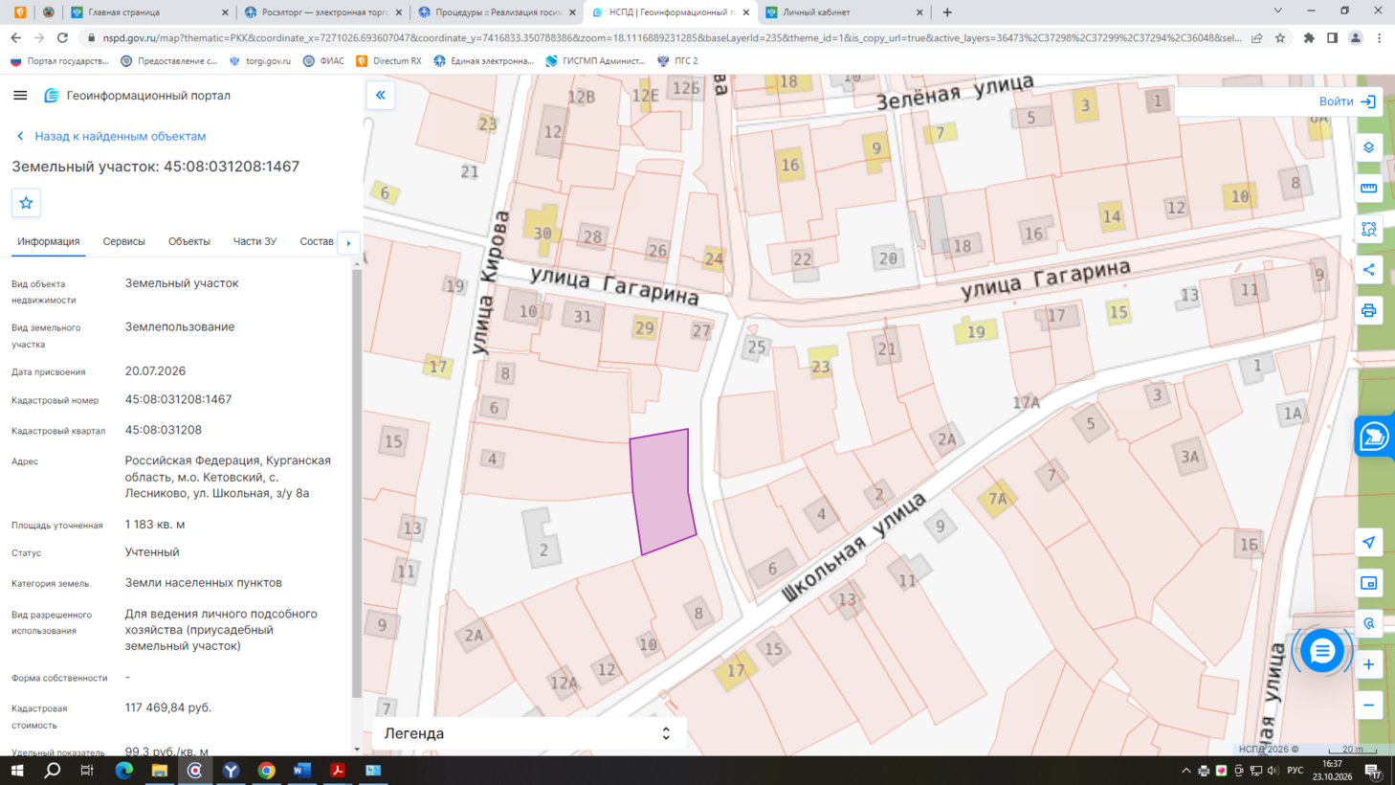Open a new browser tab

[x=947, y=12]
